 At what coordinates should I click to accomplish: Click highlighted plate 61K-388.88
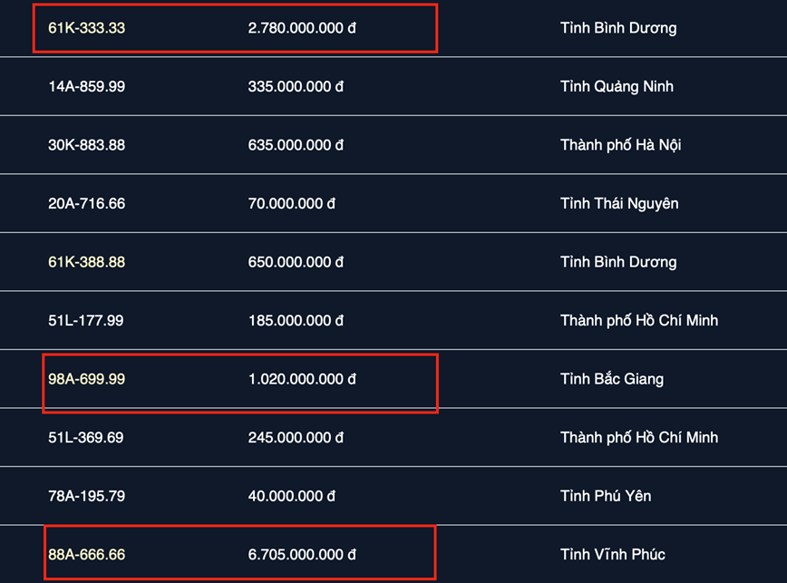[x=86, y=262]
